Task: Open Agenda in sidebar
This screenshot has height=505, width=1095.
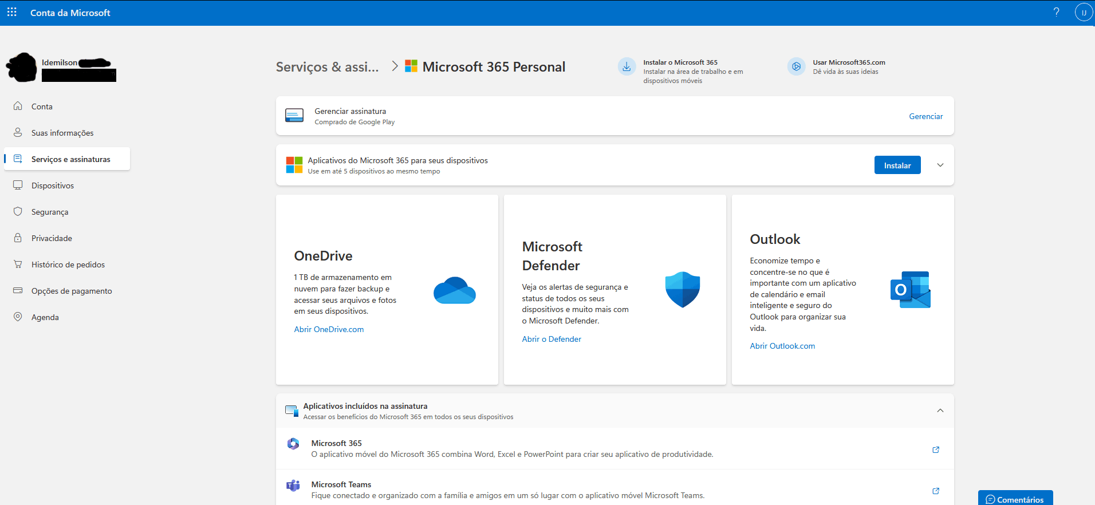Action: pos(45,317)
